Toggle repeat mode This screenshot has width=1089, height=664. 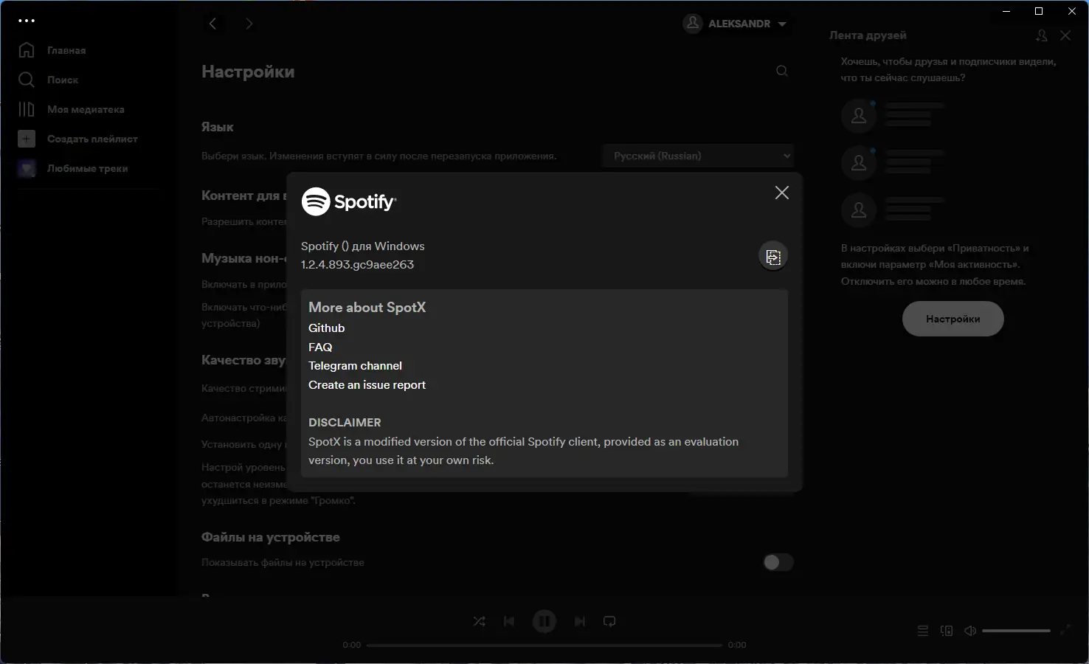[x=609, y=621]
